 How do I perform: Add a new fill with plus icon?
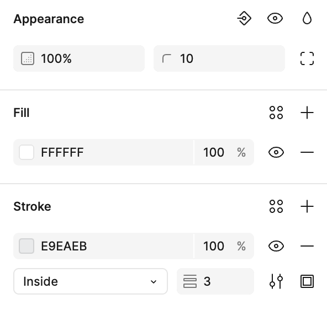(x=307, y=113)
